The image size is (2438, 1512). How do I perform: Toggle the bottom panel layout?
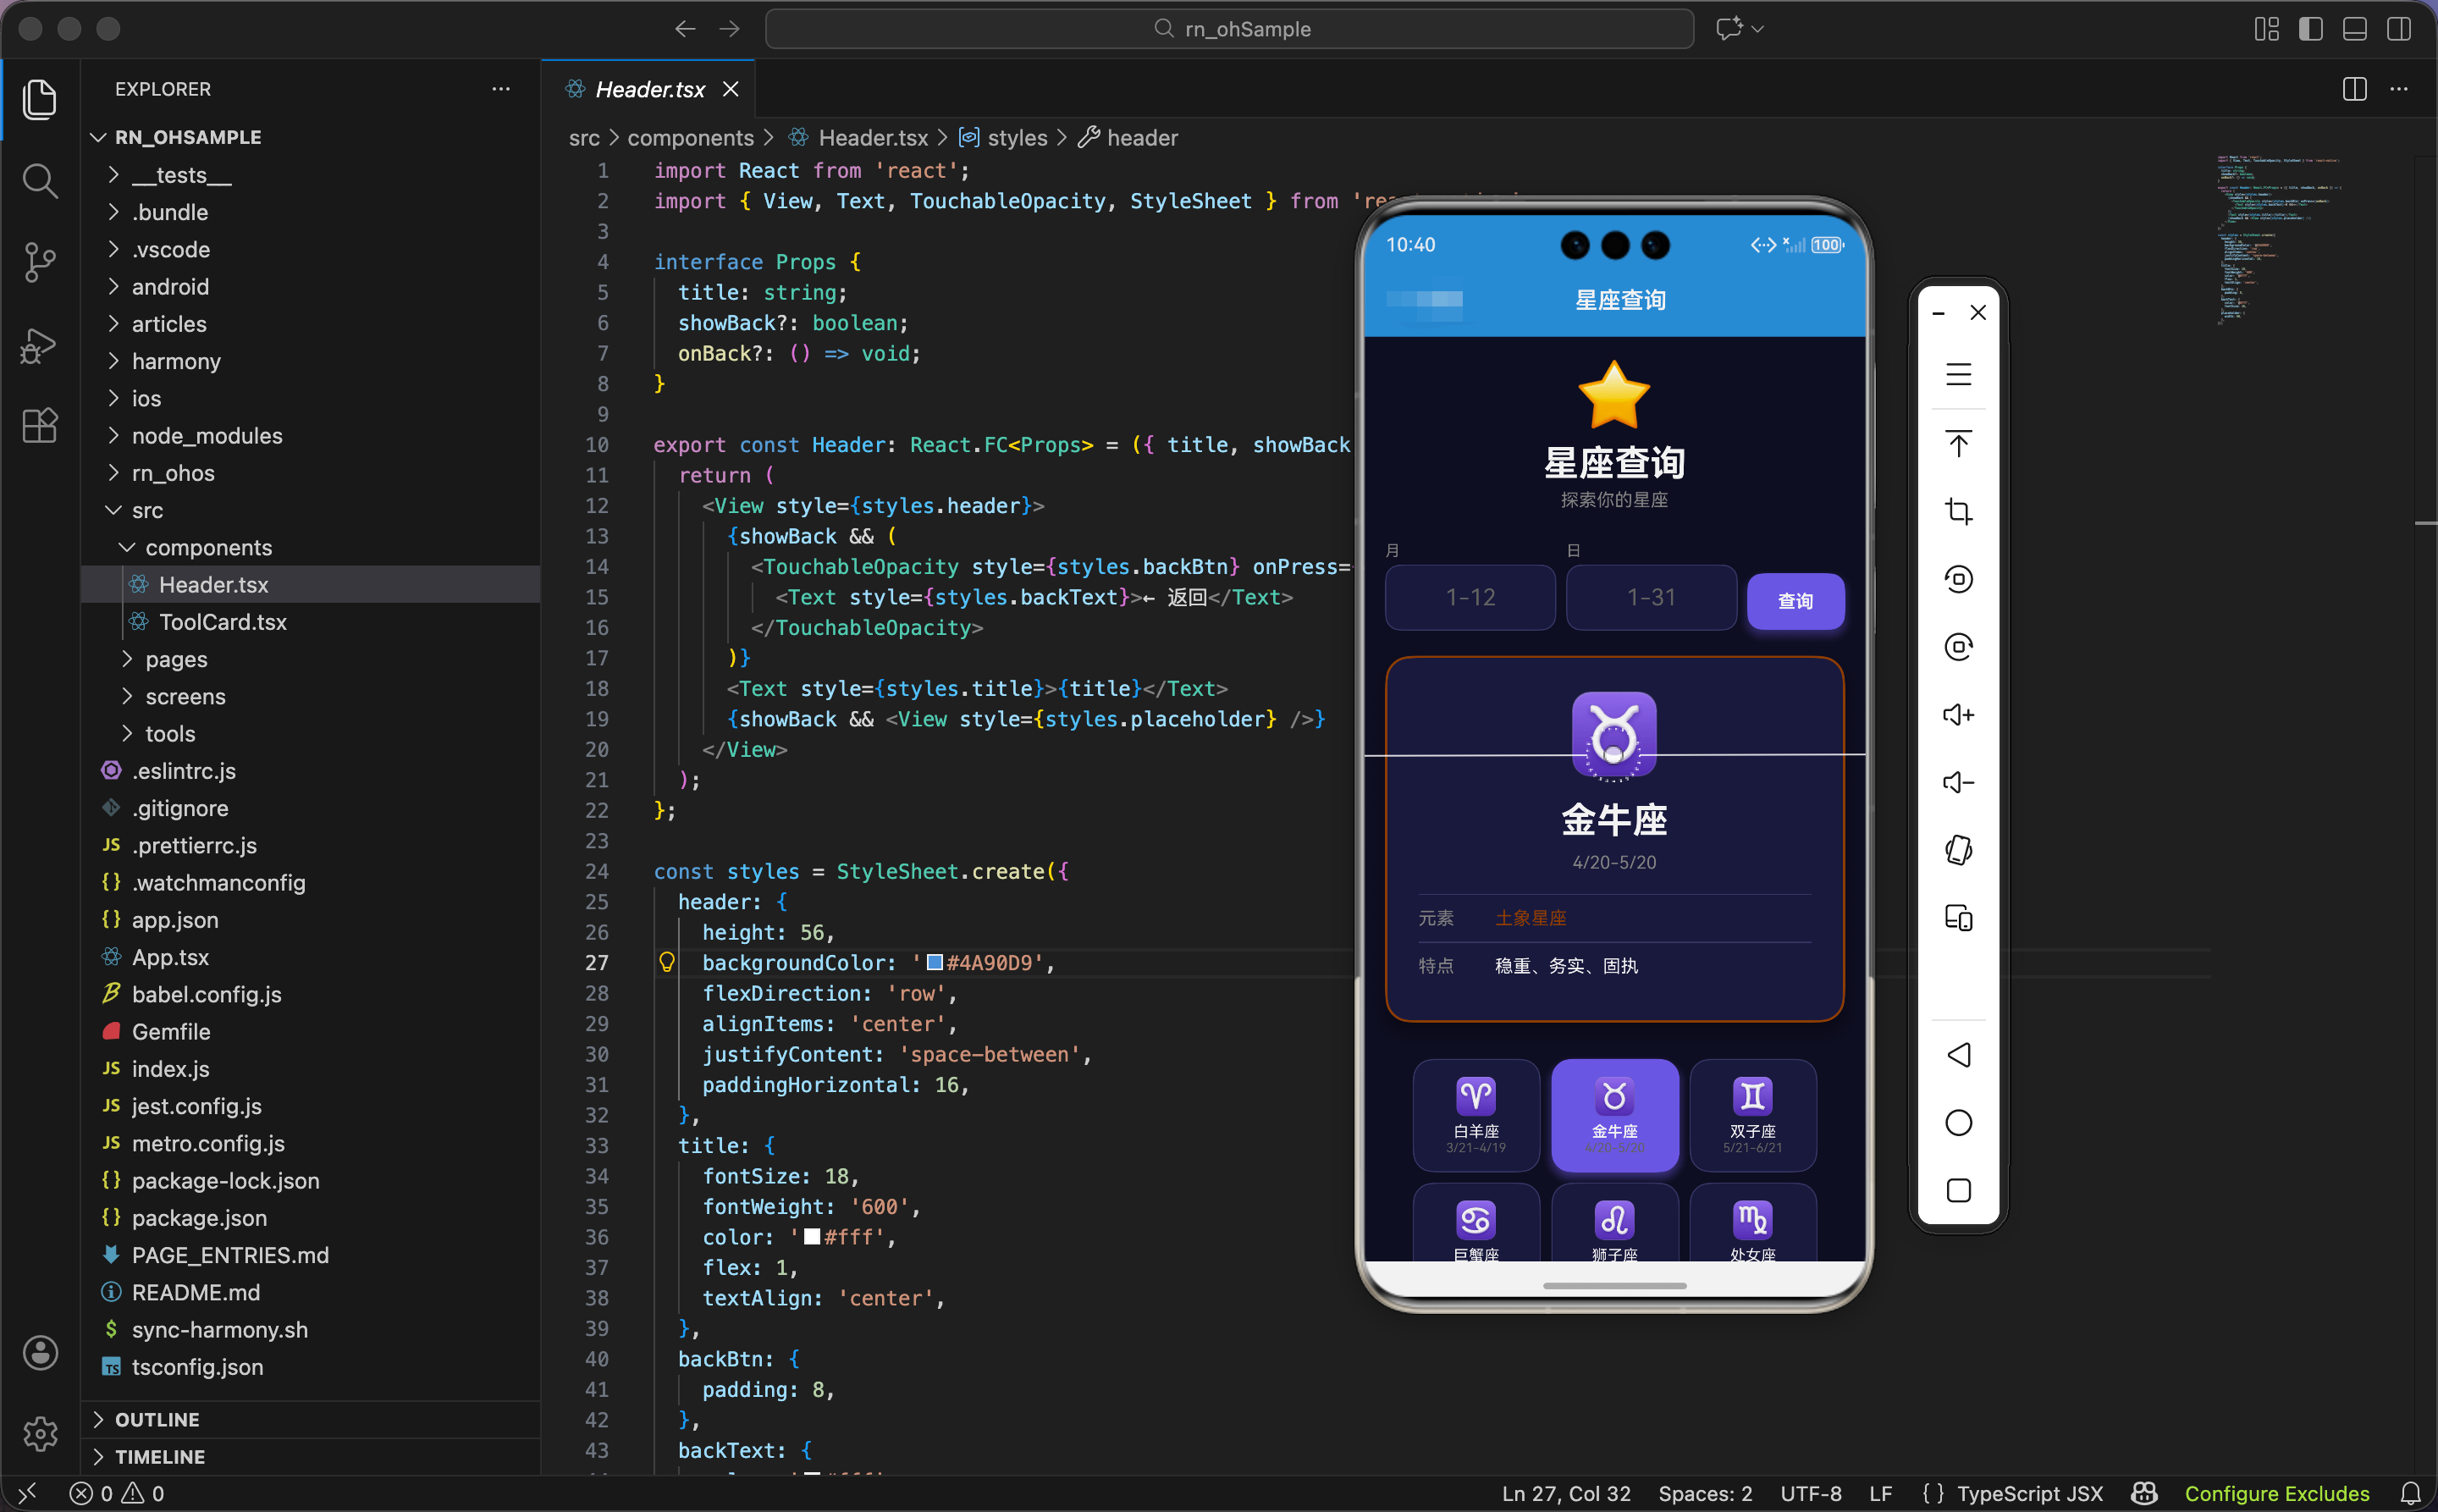[2354, 29]
